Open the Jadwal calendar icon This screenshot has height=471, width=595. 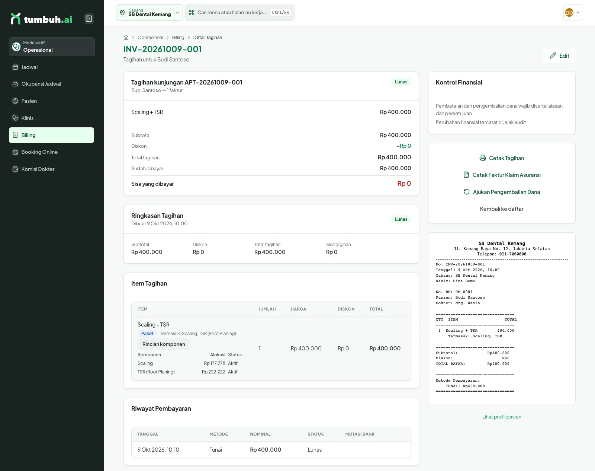tap(15, 67)
